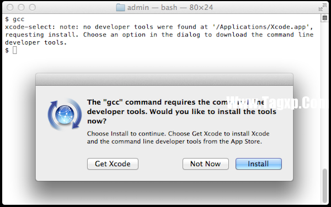Minimize the Terminal window

(x=21, y=7)
